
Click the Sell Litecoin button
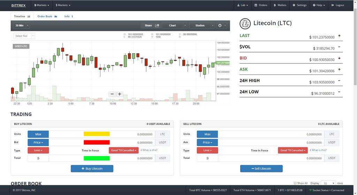tap(261, 169)
